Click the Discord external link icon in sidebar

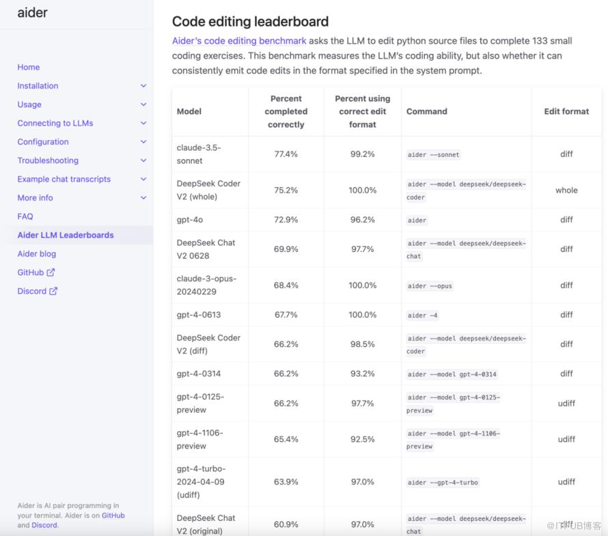pos(53,291)
